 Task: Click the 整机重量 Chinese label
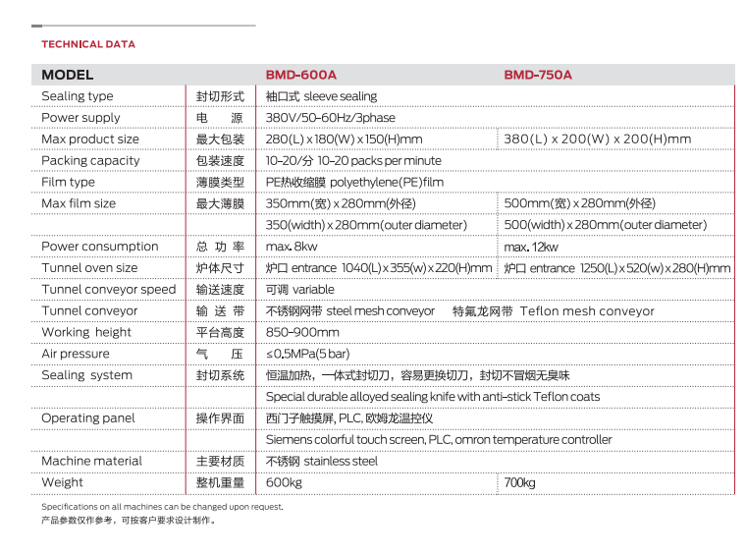point(220,482)
